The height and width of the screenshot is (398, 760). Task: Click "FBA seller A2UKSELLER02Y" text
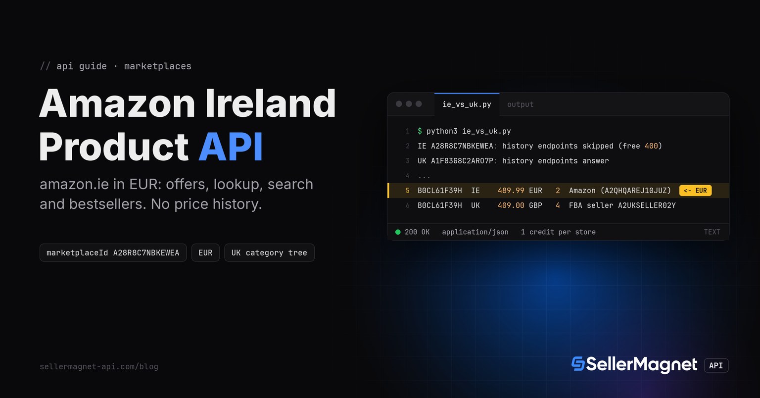pyautogui.click(x=622, y=205)
